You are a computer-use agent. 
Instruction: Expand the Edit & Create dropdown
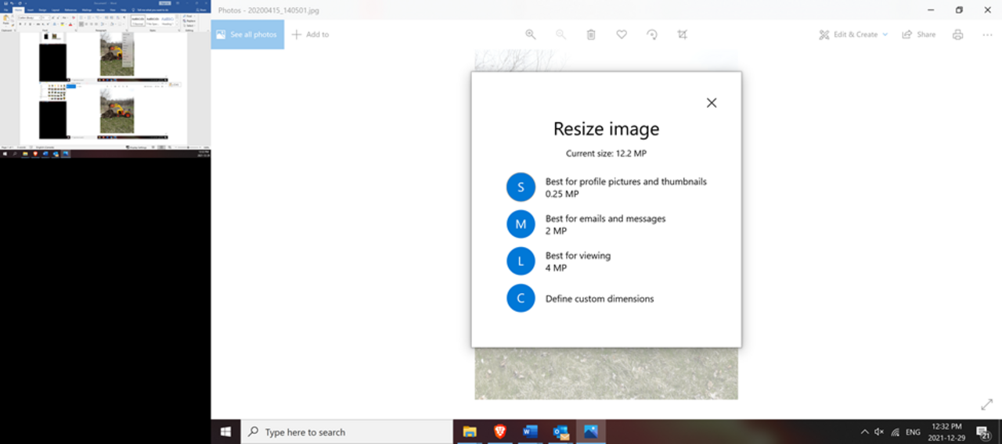(x=853, y=34)
